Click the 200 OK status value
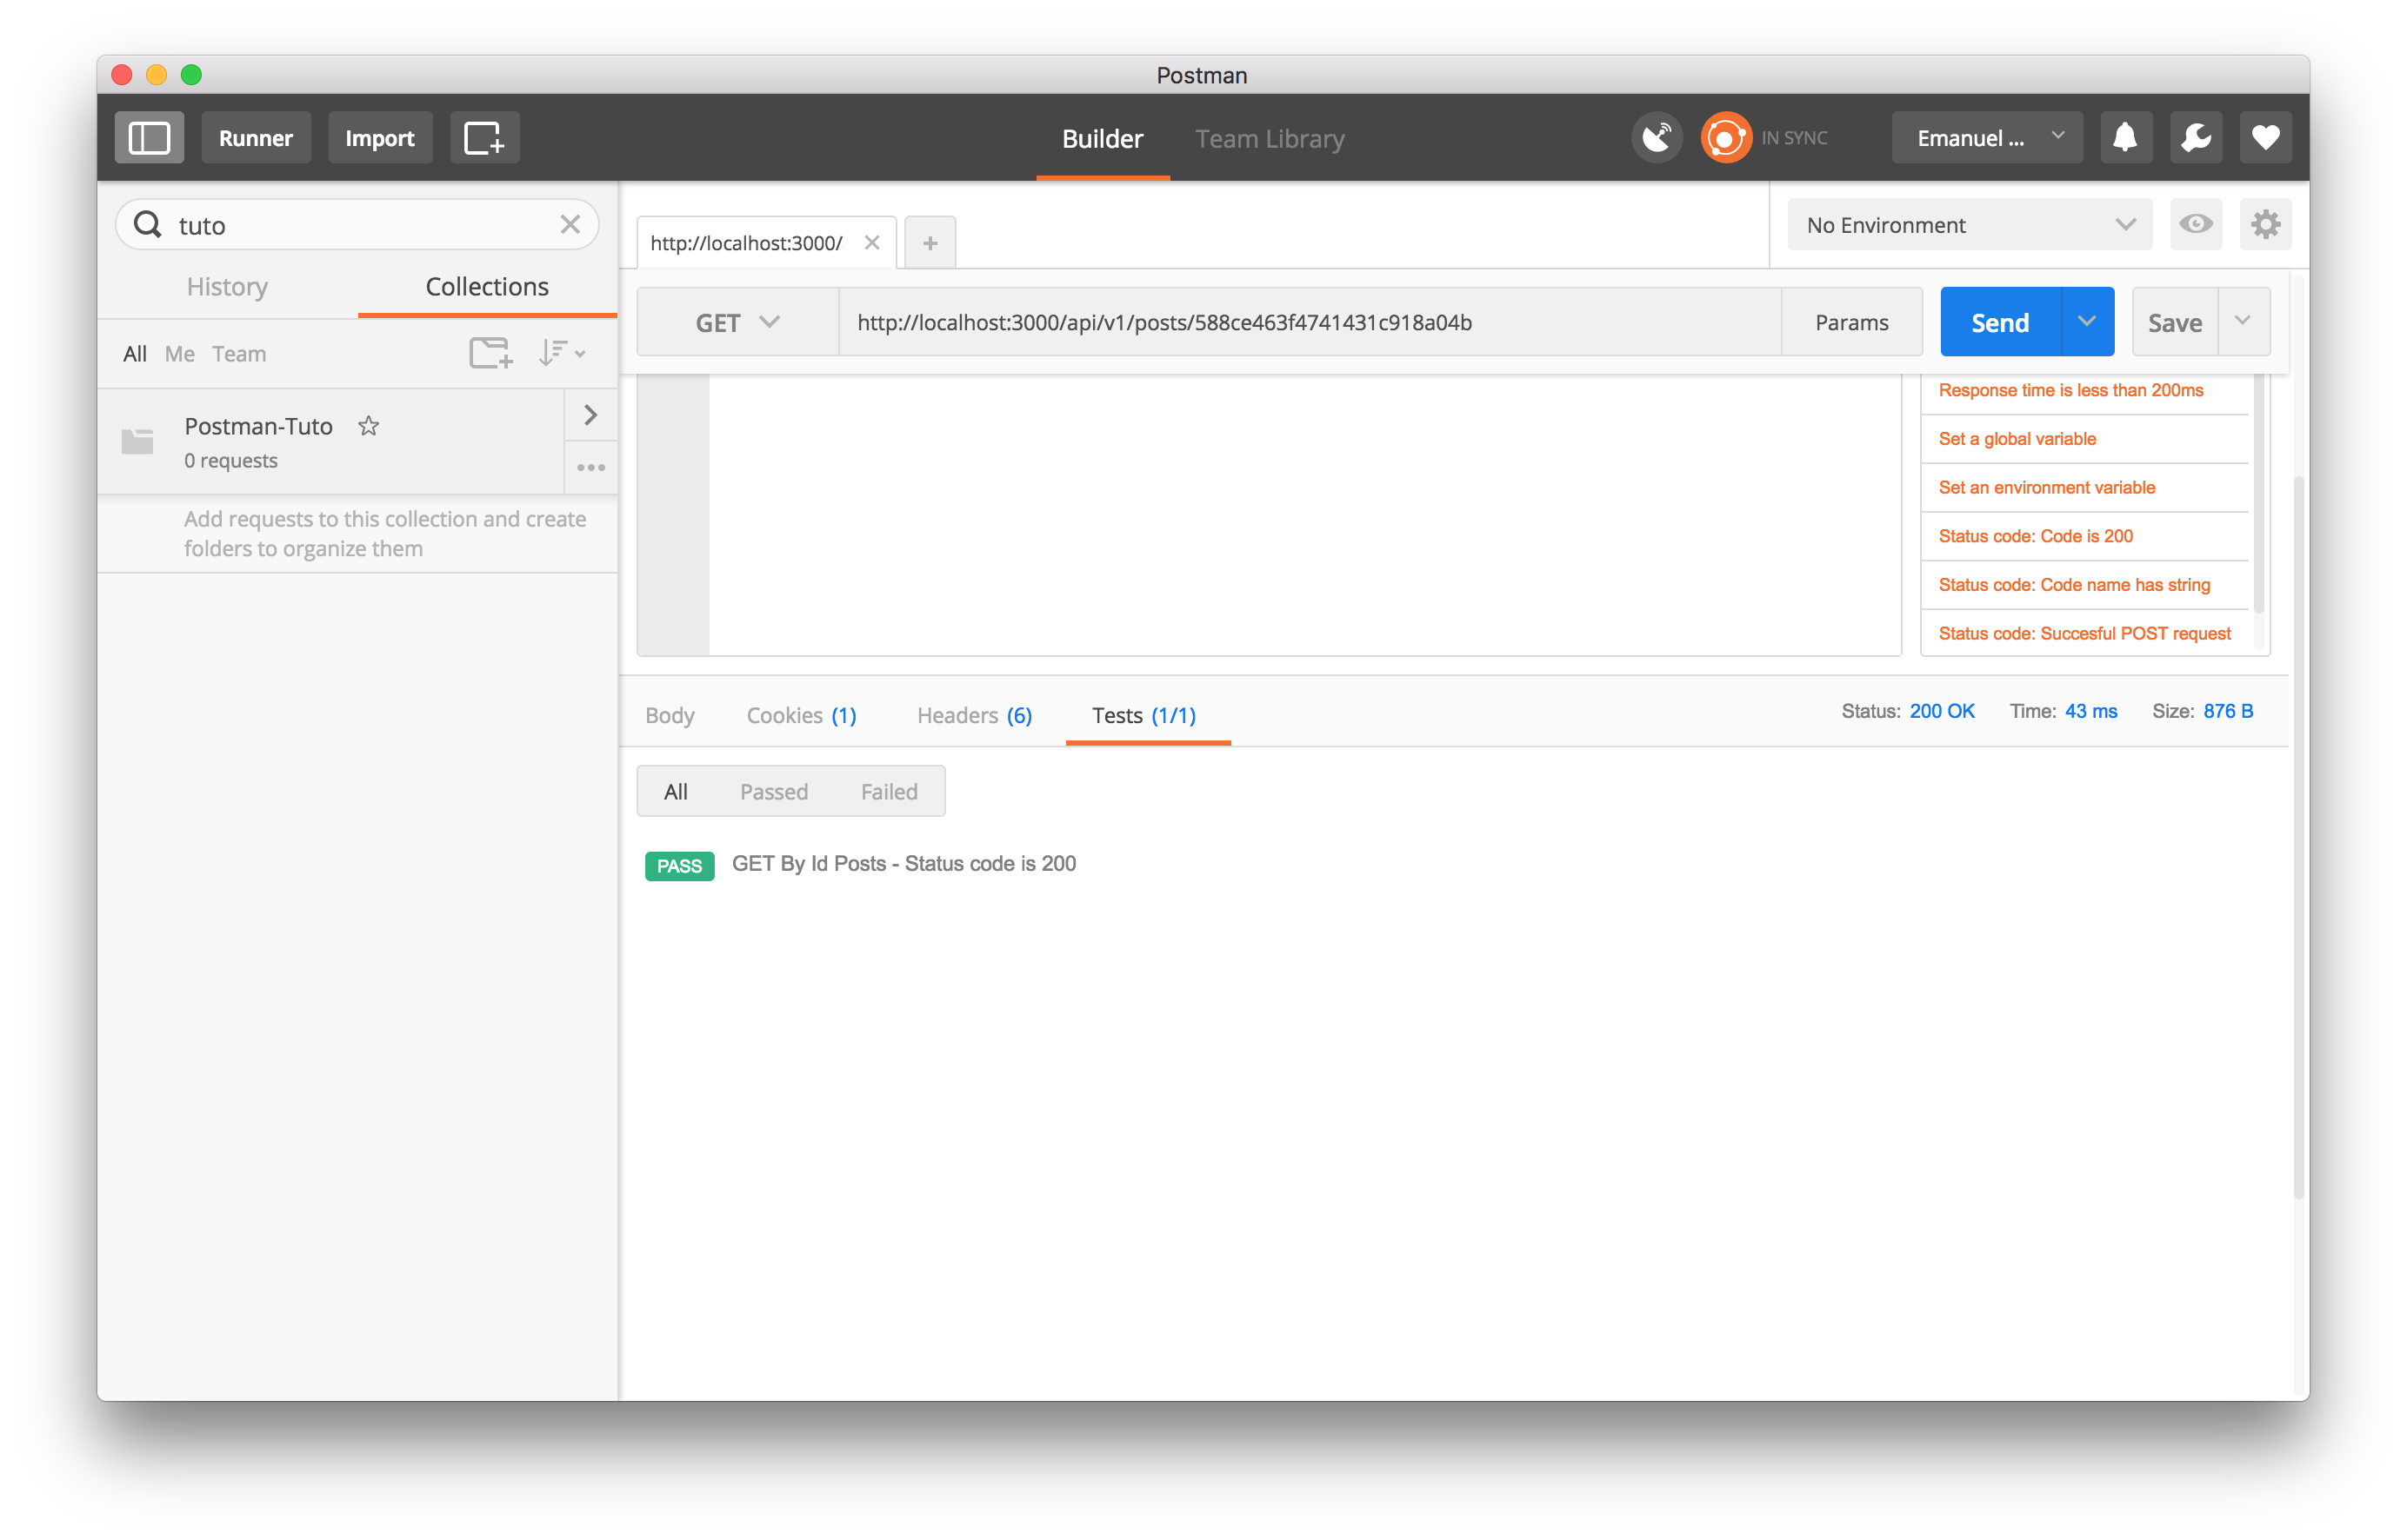This screenshot has width=2407, height=1540. point(1942,711)
